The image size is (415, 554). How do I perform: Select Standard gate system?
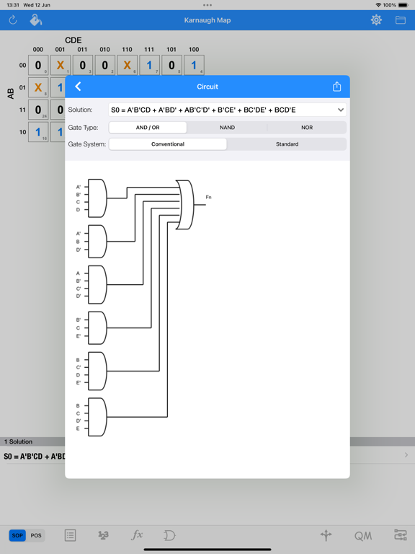[287, 144]
